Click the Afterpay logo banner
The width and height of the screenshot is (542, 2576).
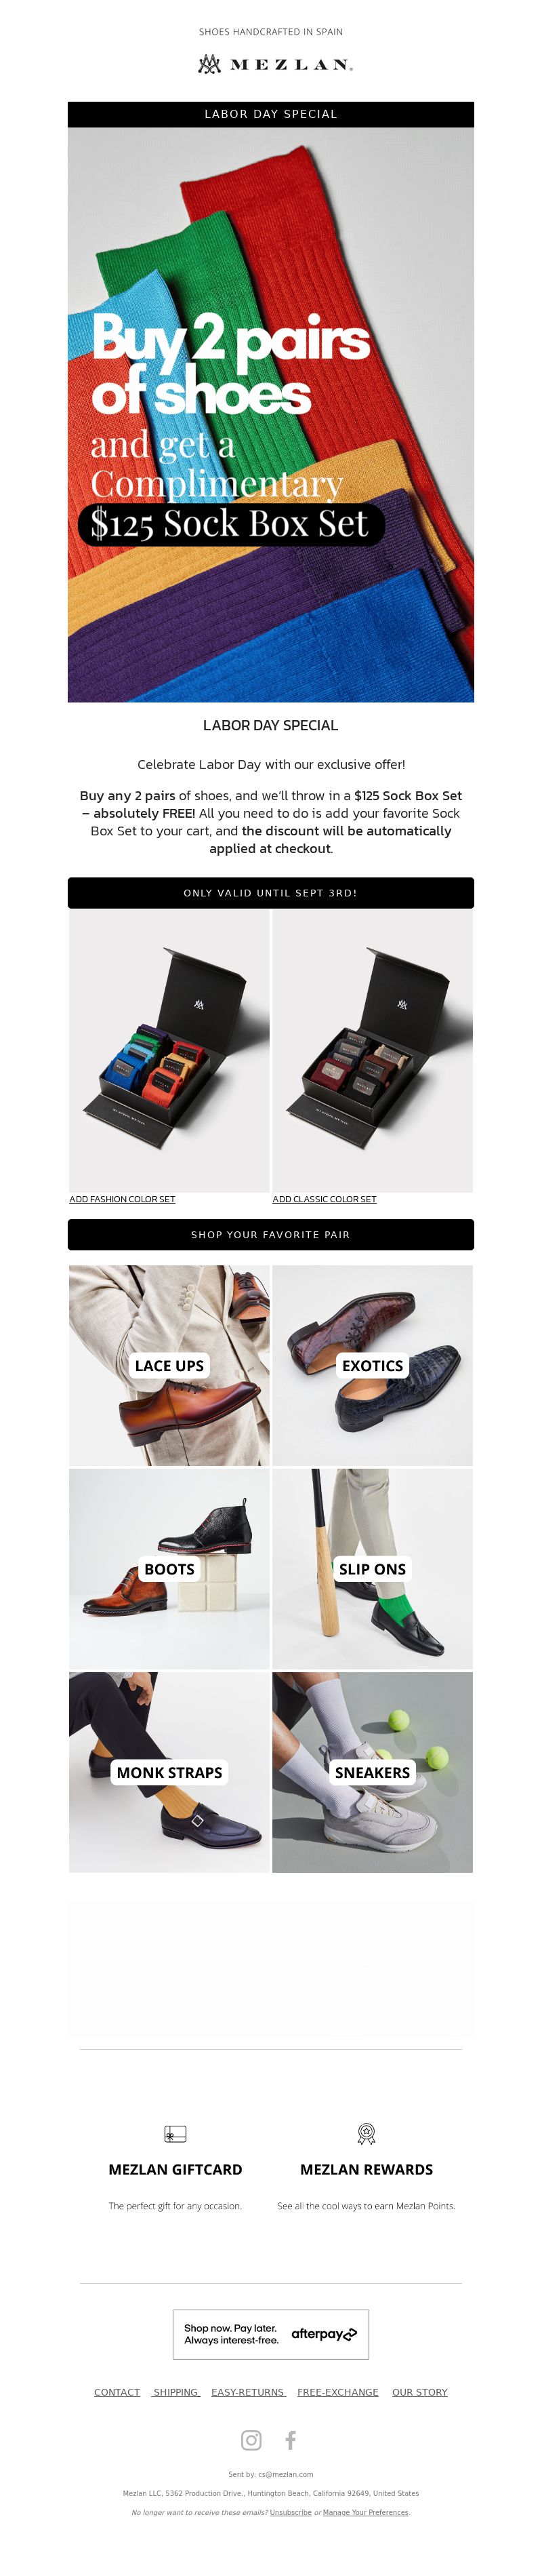271,2334
